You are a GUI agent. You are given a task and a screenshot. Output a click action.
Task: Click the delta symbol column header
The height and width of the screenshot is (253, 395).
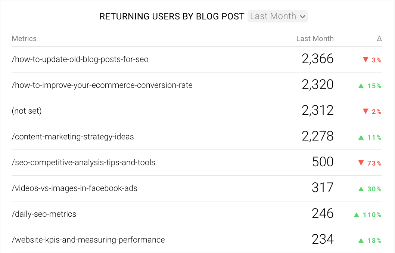379,38
